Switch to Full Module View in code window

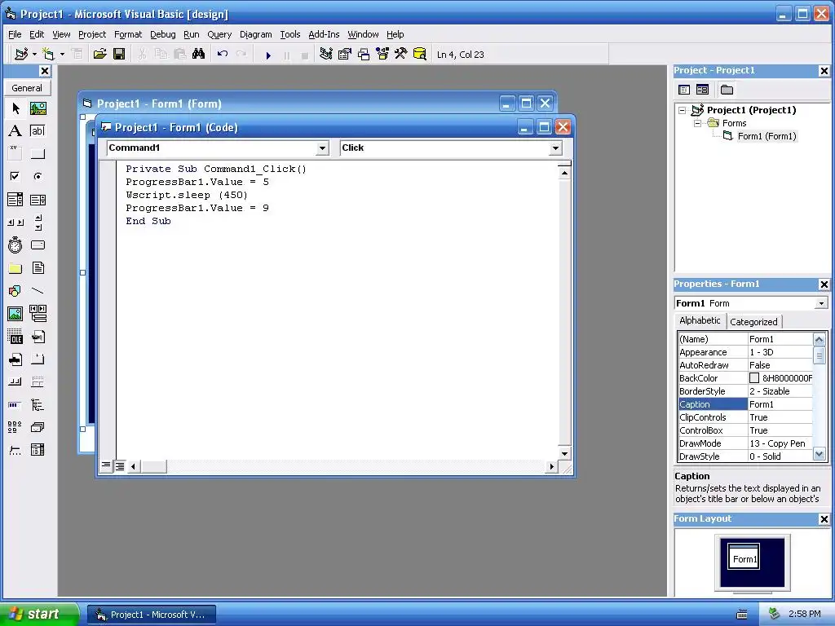(x=120, y=466)
